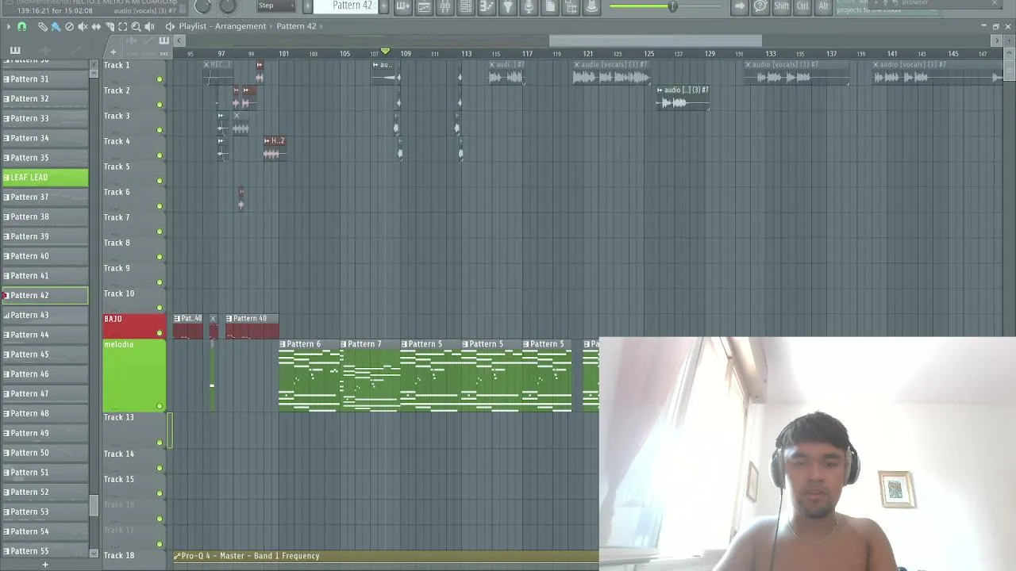1016x571 pixels.
Task: Open the Pattern 6 clip menu
Action: point(283,344)
